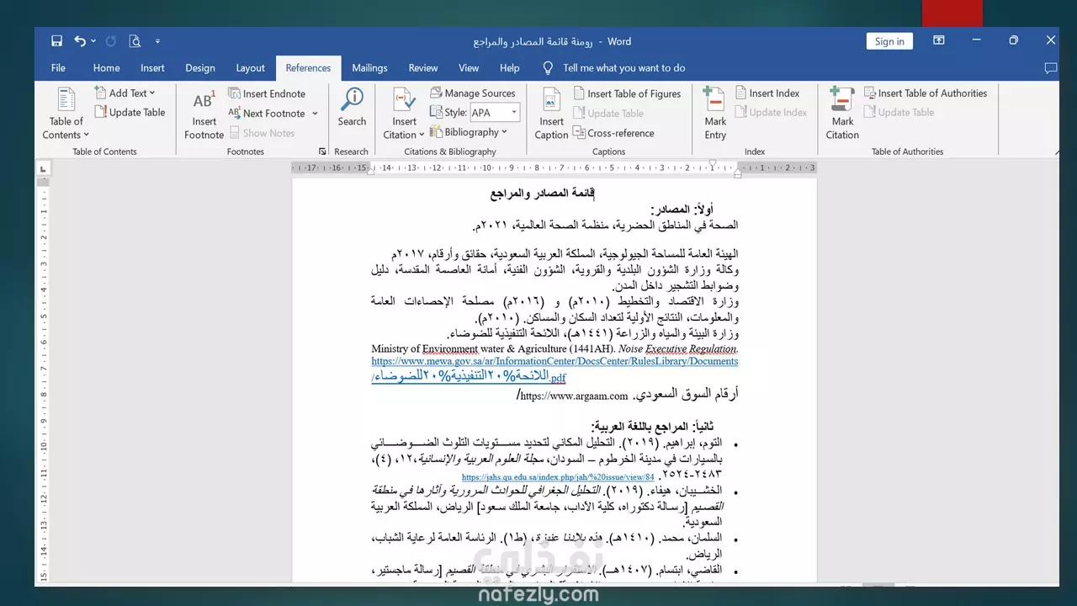Click Update Index
Screen dimensions: 1077x606
[771, 112]
